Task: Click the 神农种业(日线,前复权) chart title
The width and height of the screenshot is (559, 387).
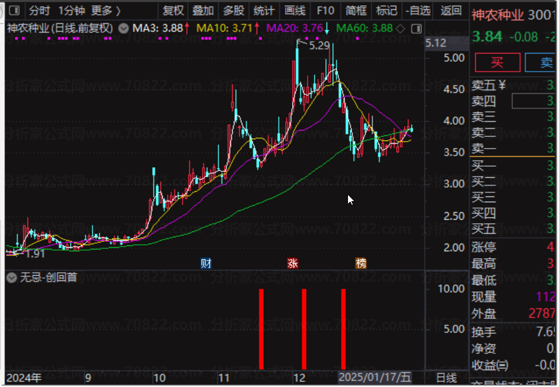Action: click(x=60, y=28)
